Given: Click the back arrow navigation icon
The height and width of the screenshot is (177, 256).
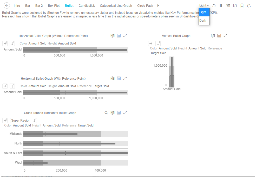Looking at the screenshot, I should pos(7,5).
